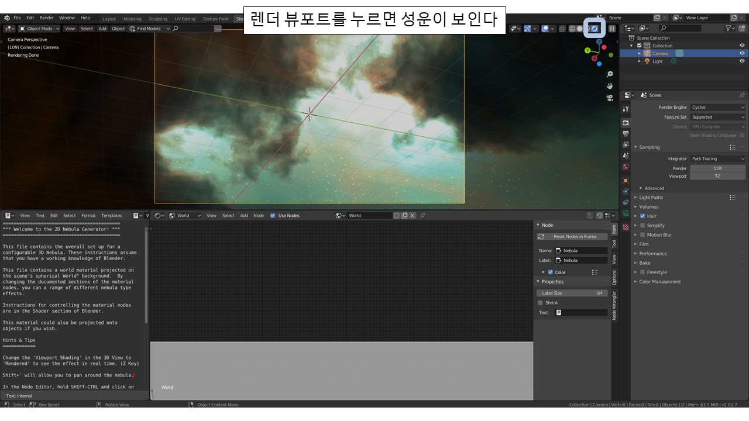Open the Render Engine Cycles dropdown

718,107
